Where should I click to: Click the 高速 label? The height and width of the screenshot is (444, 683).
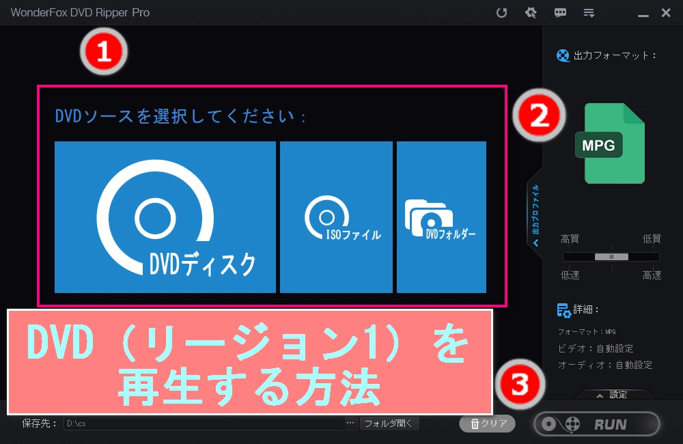(652, 275)
